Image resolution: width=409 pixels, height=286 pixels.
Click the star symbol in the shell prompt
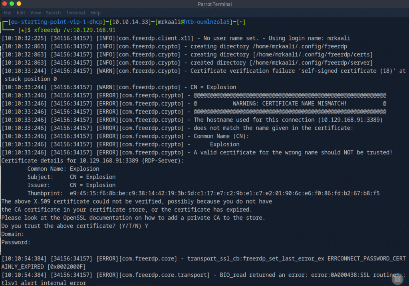click(22, 30)
